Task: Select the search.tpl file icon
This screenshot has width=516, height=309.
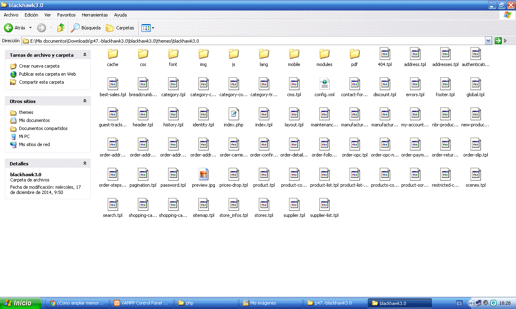Action: [113, 204]
